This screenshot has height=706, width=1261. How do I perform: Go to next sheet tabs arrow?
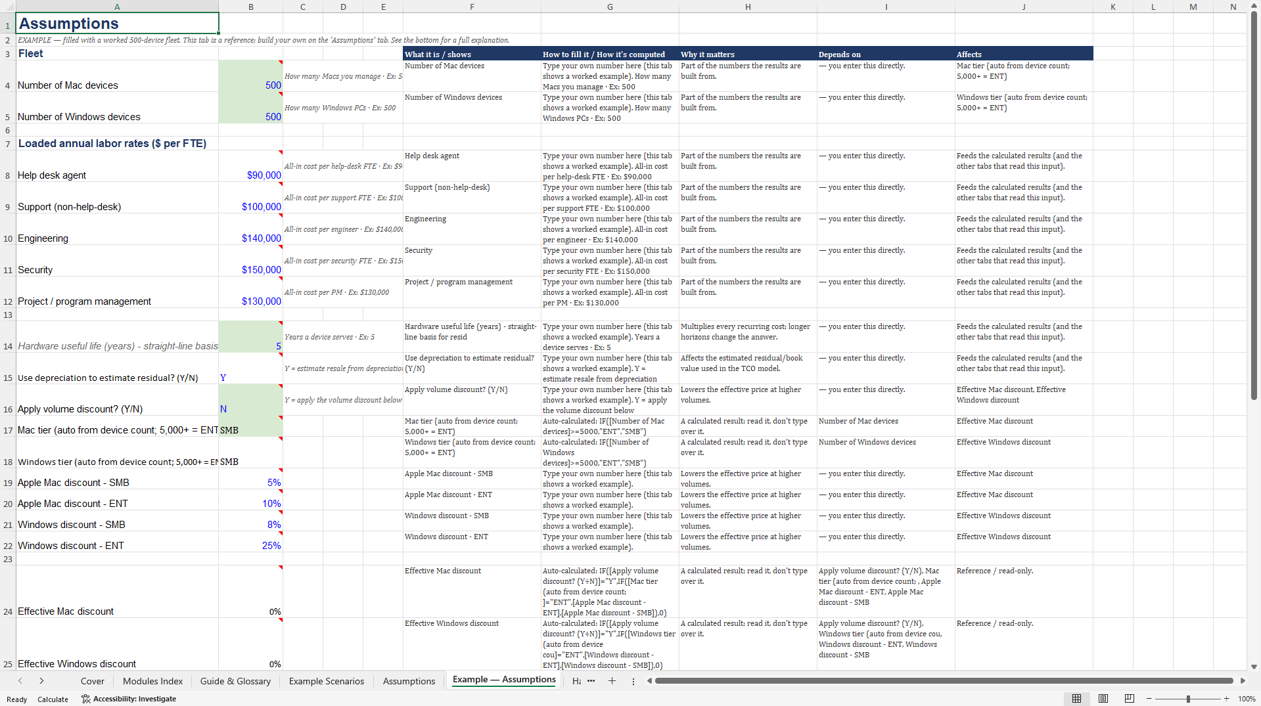click(x=41, y=681)
